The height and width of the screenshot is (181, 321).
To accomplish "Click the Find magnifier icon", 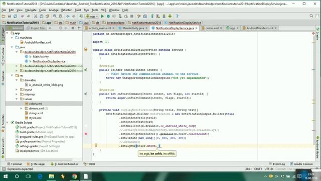I will 55,16.
